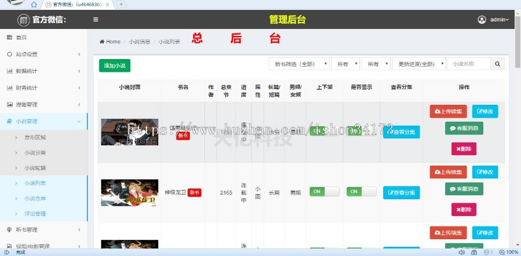Click the browser home icon

pyautogui.click(x=34, y=4)
